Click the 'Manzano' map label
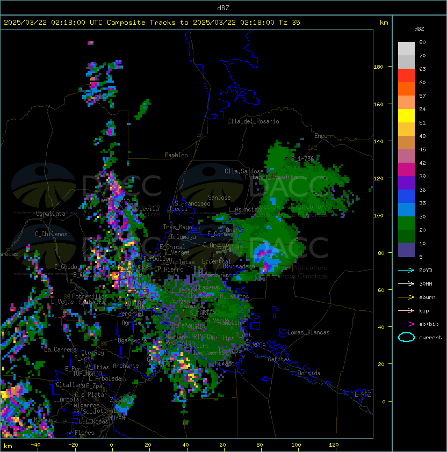 pos(45,420)
